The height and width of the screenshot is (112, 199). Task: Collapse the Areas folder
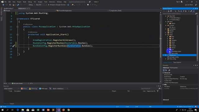coord(166,21)
